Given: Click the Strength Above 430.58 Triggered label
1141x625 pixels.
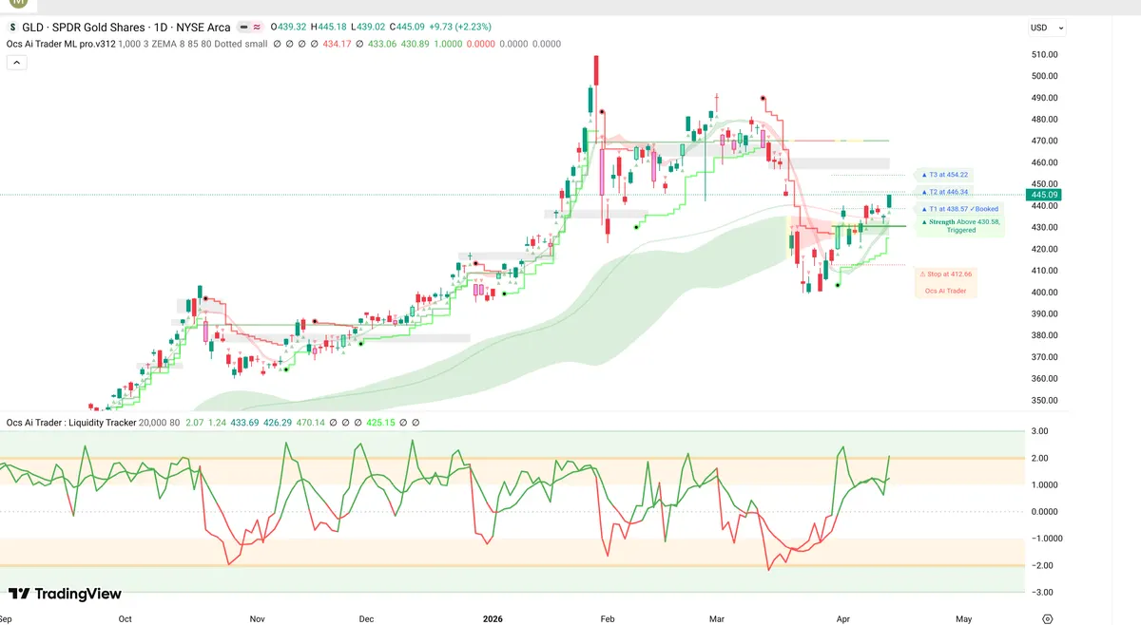Looking at the screenshot, I should [x=961, y=226].
